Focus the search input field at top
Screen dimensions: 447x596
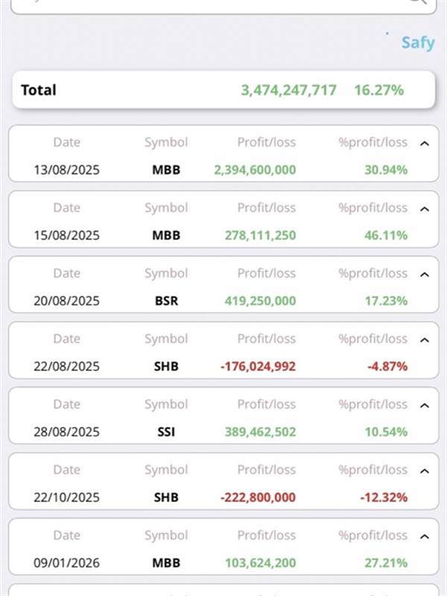tap(209, 4)
